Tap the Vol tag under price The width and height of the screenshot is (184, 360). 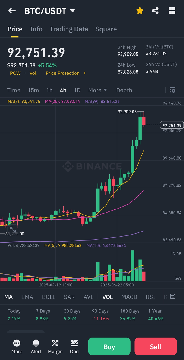33,73
